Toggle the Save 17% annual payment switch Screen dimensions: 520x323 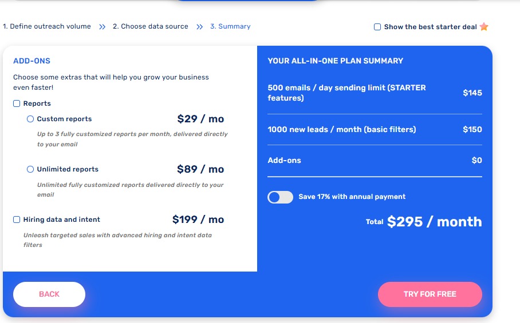point(280,197)
